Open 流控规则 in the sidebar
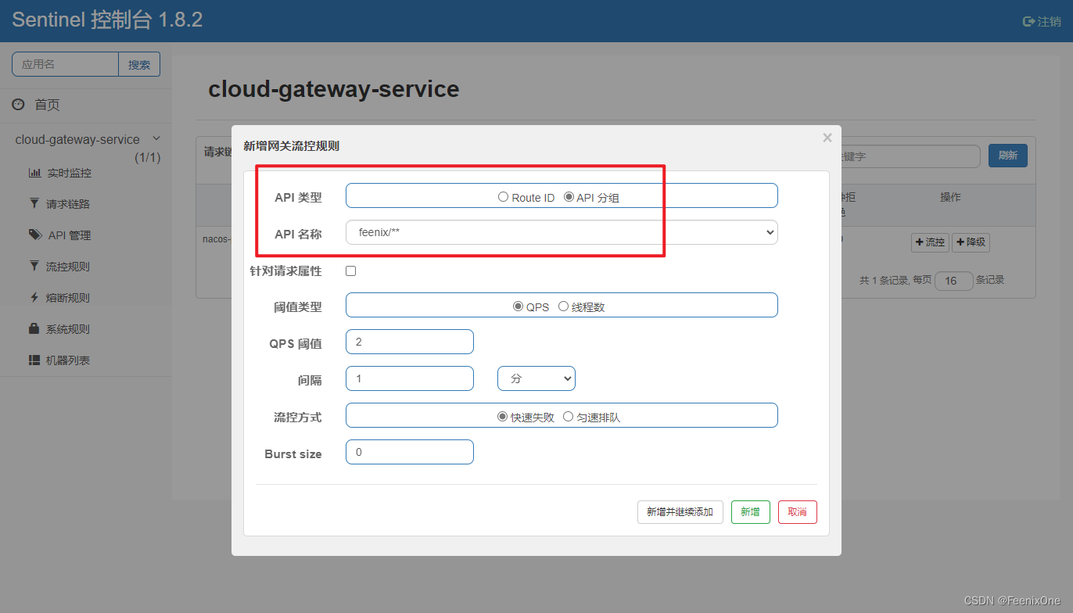Image resolution: width=1073 pixels, height=613 pixels. coord(68,267)
